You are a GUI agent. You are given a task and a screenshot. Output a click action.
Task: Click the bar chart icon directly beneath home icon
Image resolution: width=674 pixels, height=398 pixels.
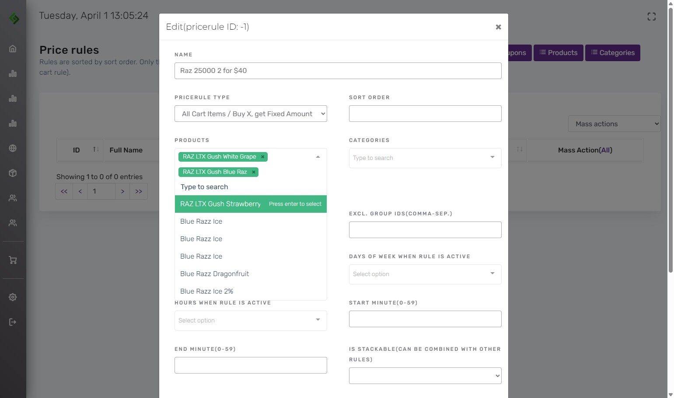13,73
